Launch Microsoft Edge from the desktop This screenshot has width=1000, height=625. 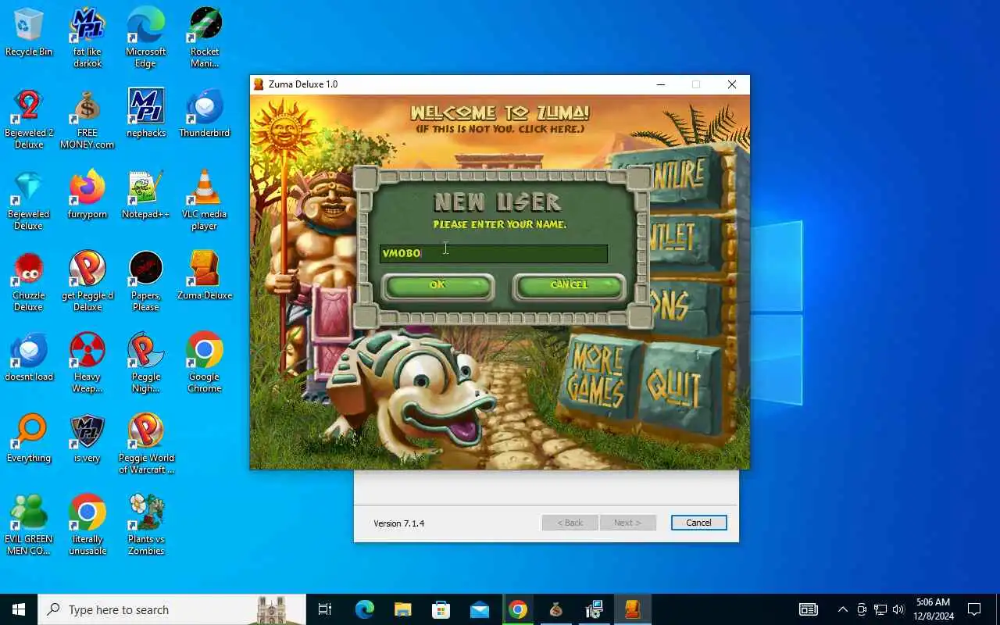click(146, 37)
